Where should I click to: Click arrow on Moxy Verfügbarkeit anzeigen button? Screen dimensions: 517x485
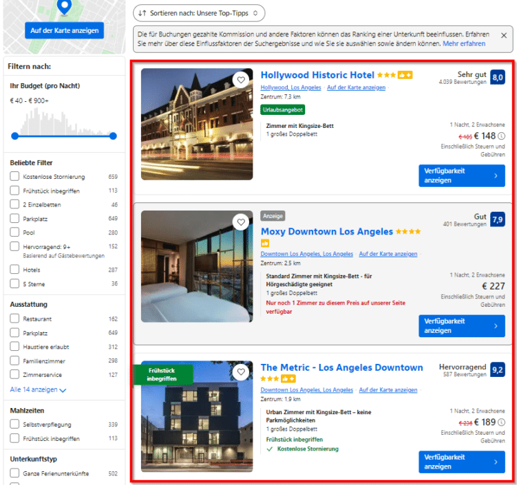(496, 326)
